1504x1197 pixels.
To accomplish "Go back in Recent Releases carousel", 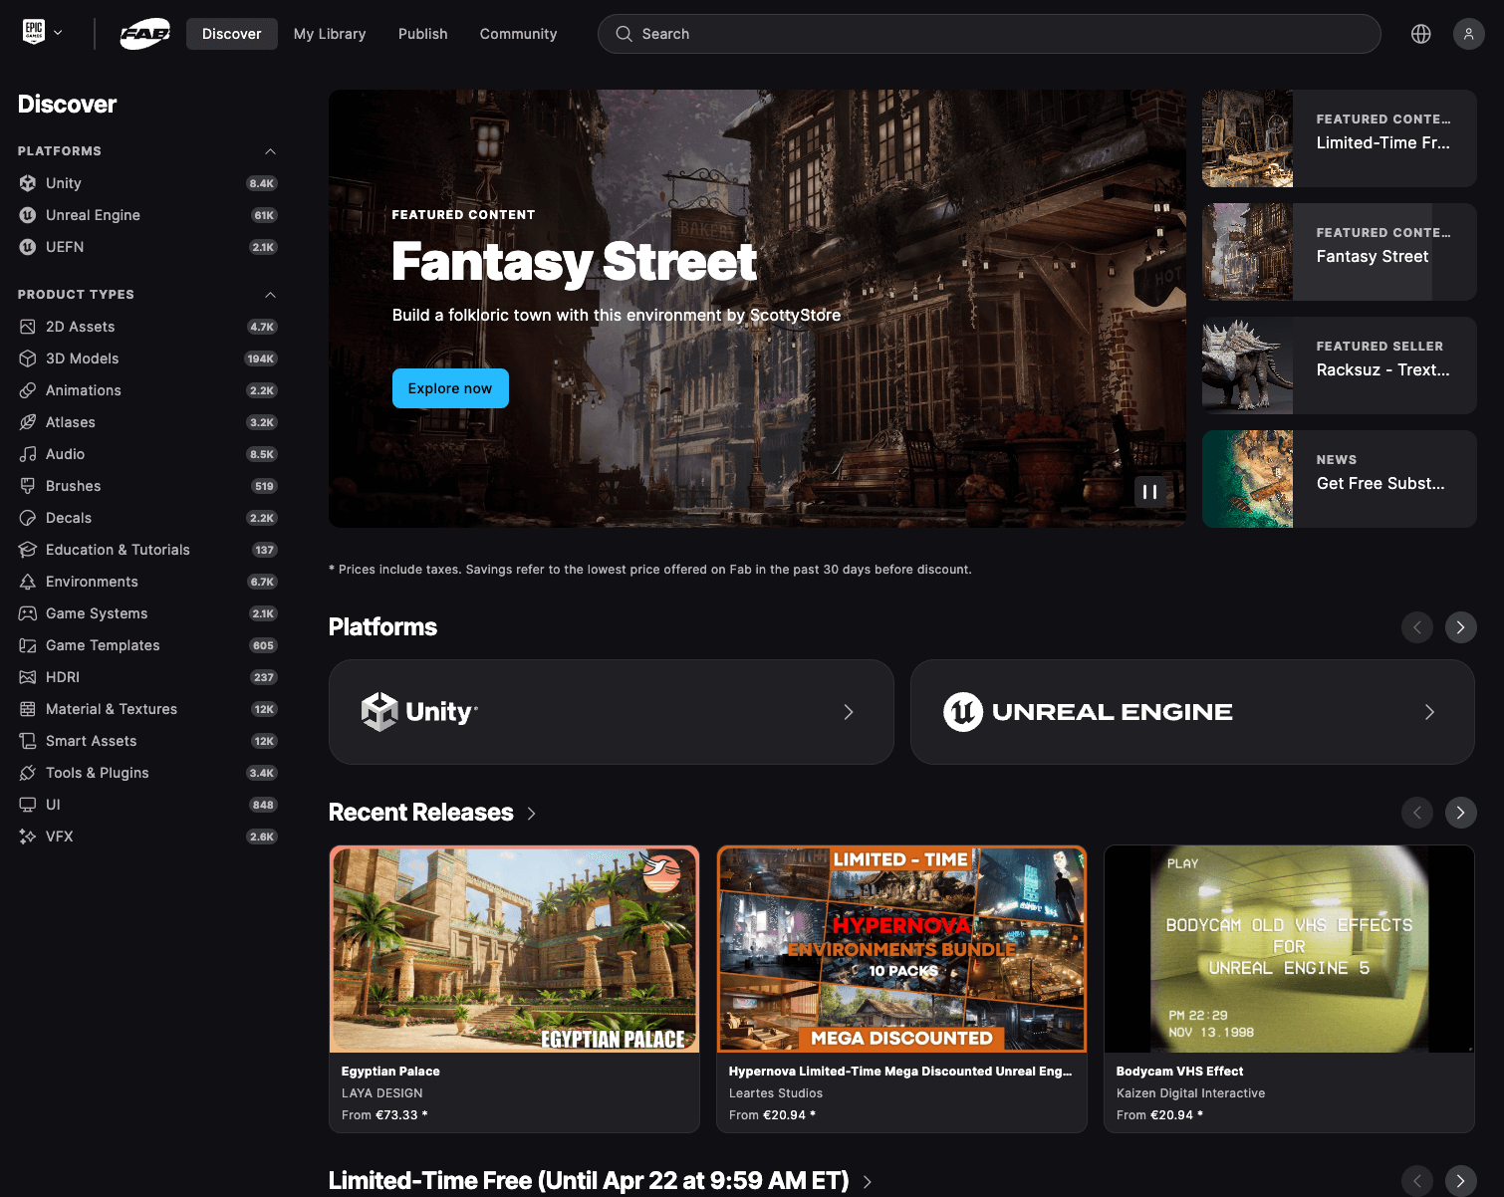I will click(x=1416, y=813).
